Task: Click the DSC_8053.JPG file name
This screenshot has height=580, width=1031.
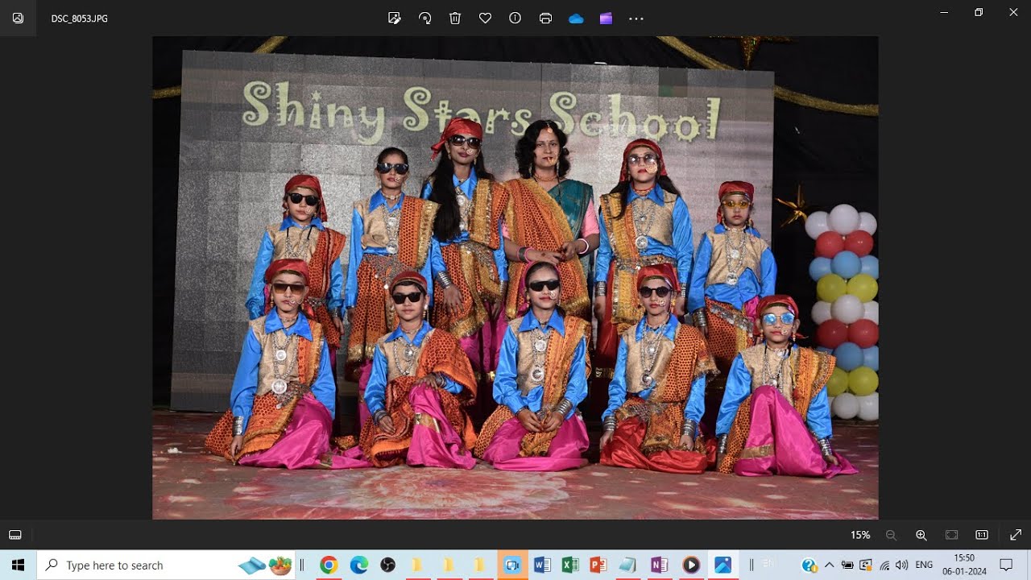Action: pyautogui.click(x=79, y=19)
